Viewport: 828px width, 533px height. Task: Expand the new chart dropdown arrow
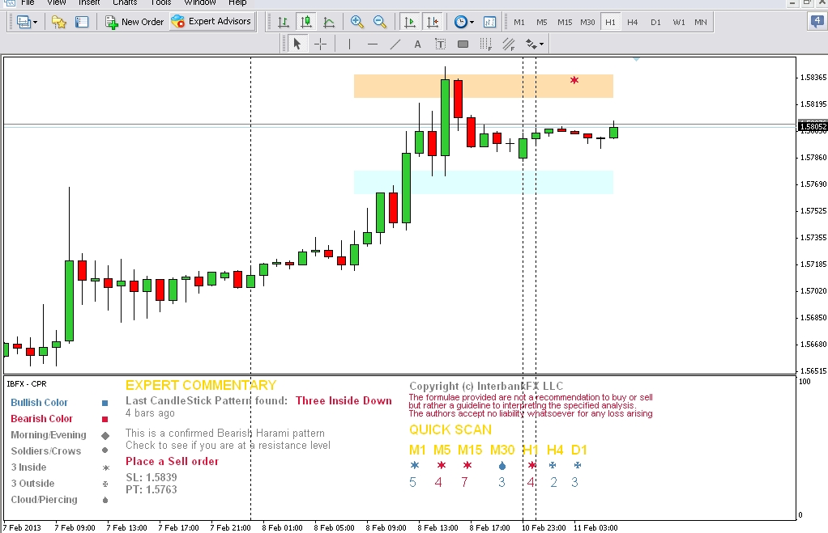pyautogui.click(x=36, y=22)
